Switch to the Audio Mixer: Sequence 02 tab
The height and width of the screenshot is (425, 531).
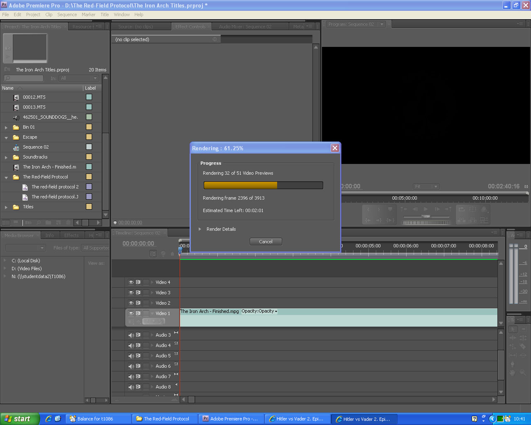(x=245, y=27)
